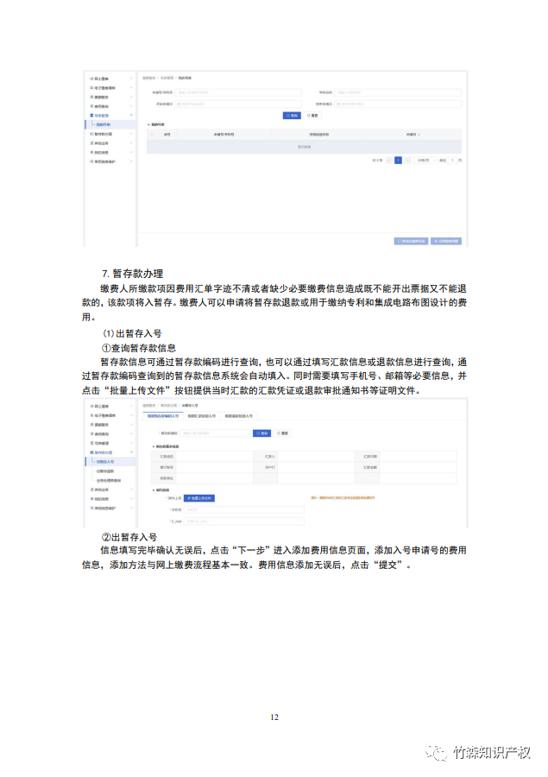548x777 pixels.
Task: Click the 暂存款编码 input field
Action: coord(216,433)
